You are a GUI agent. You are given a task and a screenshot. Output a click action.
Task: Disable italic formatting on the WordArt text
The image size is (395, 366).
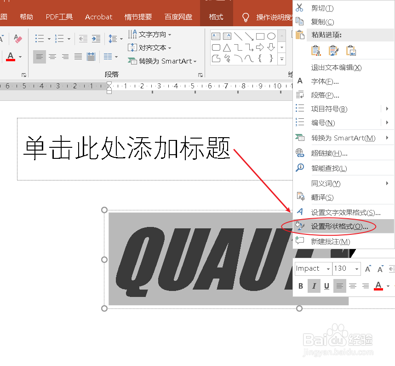[x=314, y=285]
